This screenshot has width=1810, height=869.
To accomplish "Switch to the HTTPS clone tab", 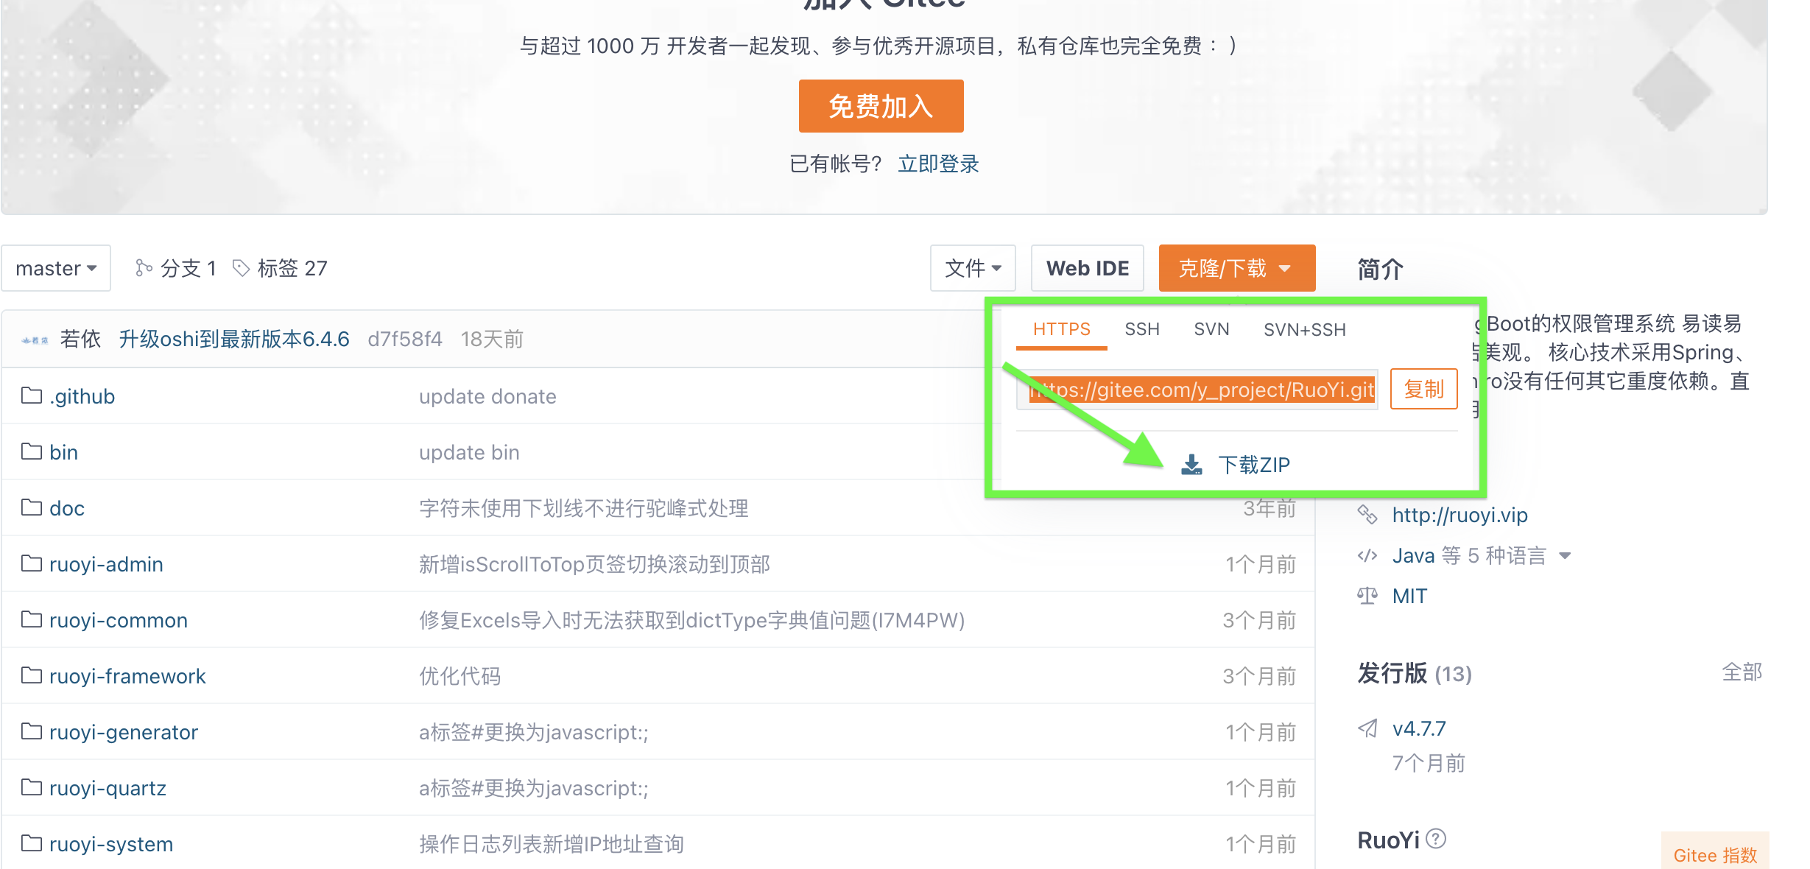I will click(1061, 329).
